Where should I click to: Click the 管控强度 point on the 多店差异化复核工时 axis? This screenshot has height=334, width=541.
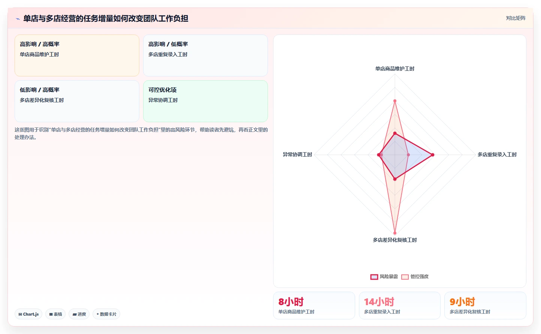click(395, 233)
